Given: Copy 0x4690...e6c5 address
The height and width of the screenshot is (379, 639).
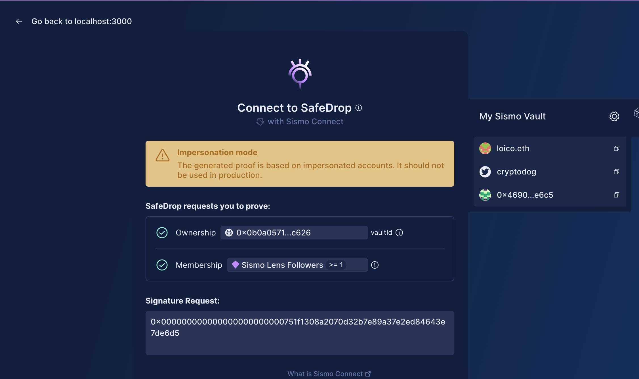Looking at the screenshot, I should 616,195.
